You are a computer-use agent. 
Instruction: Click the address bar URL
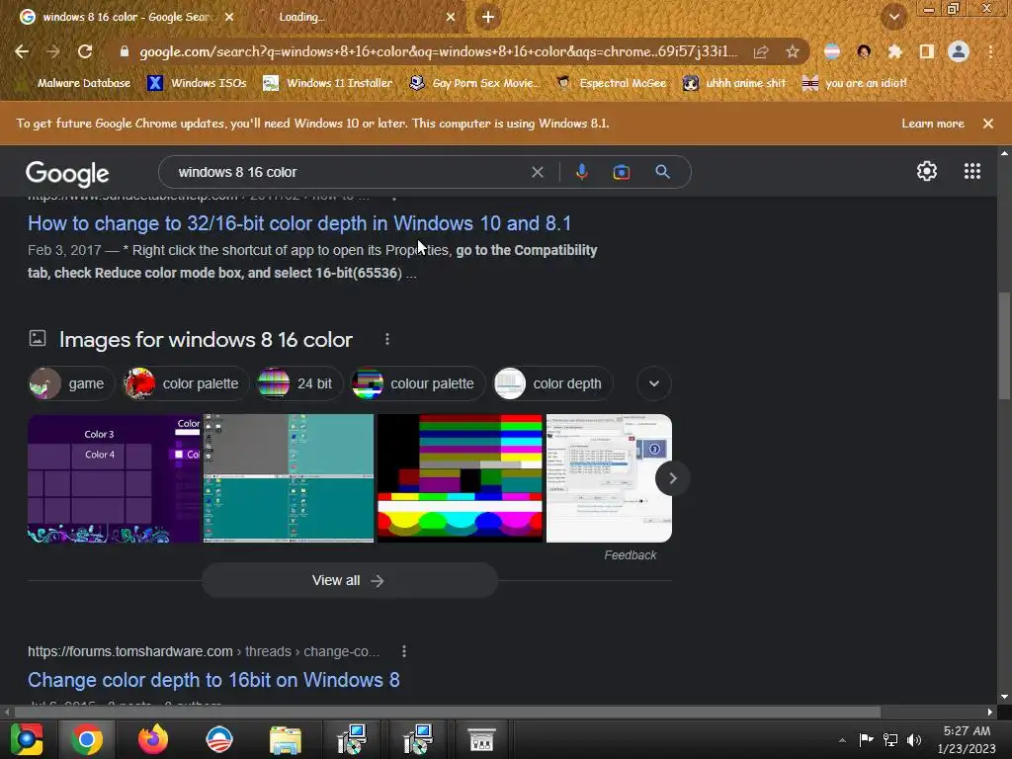438,51
